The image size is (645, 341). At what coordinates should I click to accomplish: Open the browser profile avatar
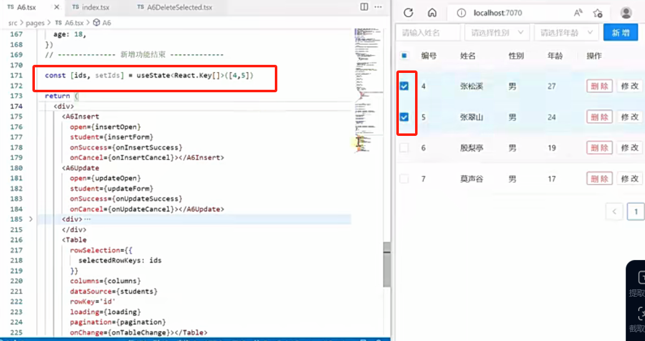pyautogui.click(x=626, y=13)
